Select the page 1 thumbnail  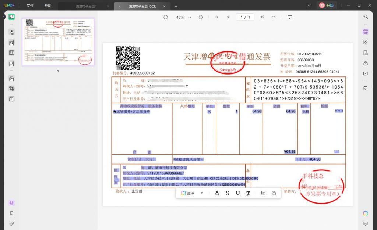[58, 42]
